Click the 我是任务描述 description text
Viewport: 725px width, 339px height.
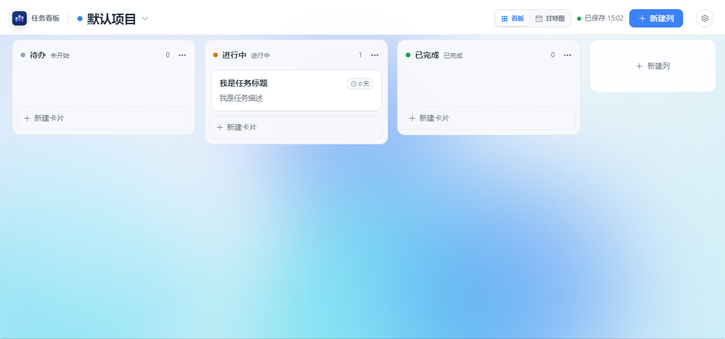click(241, 98)
